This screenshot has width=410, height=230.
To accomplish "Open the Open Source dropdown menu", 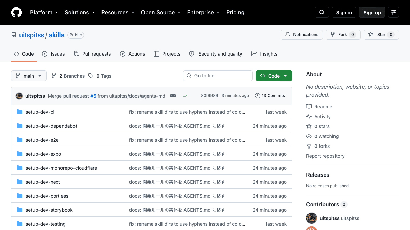I will [x=161, y=12].
